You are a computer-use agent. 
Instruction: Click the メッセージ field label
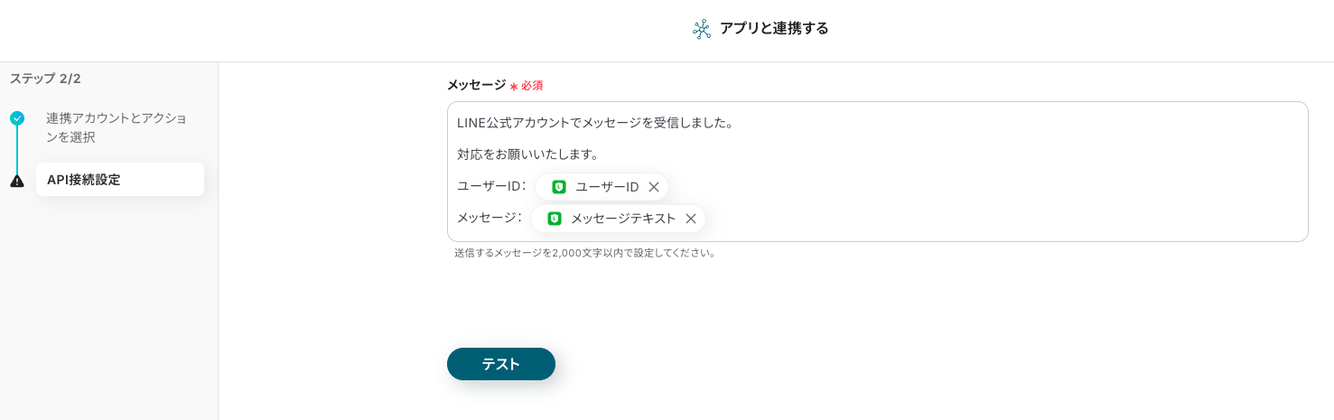click(476, 85)
